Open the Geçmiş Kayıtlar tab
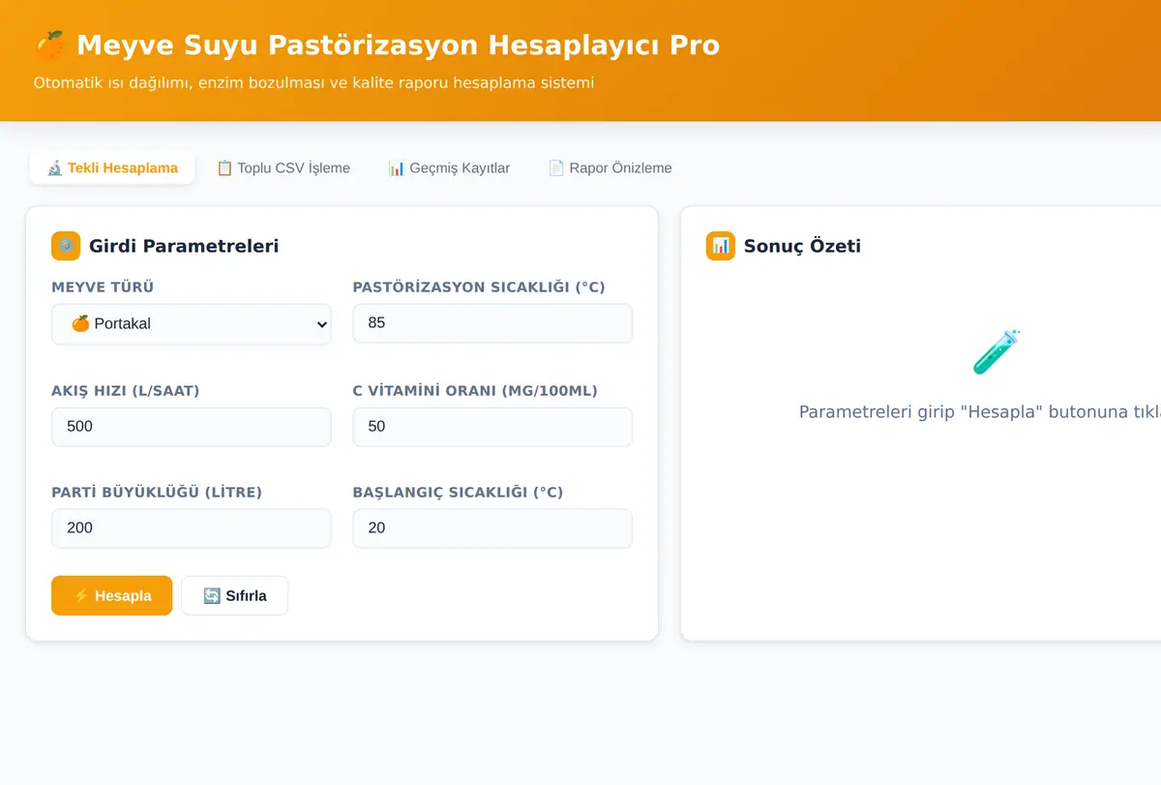Image resolution: width=1161 pixels, height=785 pixels. [449, 168]
